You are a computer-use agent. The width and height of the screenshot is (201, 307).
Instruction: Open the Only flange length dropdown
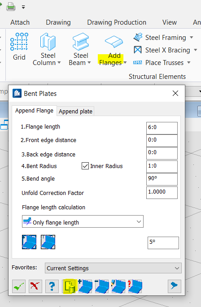(x=83, y=222)
